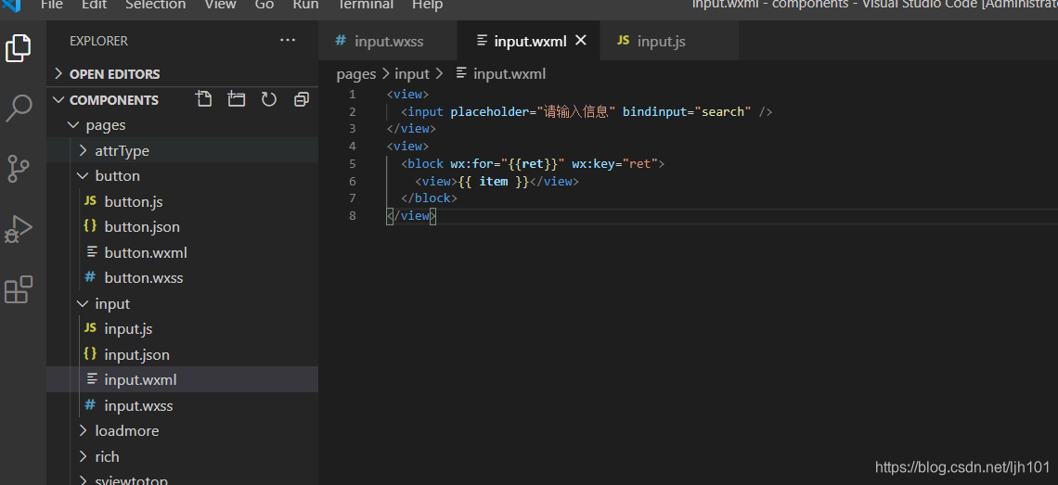Open the Go menu
This screenshot has width=1058, height=485.
(x=264, y=6)
